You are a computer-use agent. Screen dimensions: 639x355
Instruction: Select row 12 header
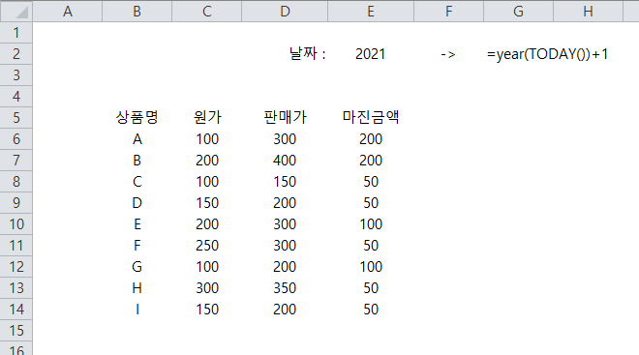[x=16, y=266]
